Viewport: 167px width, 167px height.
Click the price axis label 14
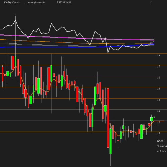tap(159, 100)
